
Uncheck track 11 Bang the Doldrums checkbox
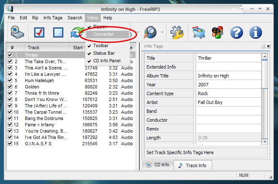10,118
